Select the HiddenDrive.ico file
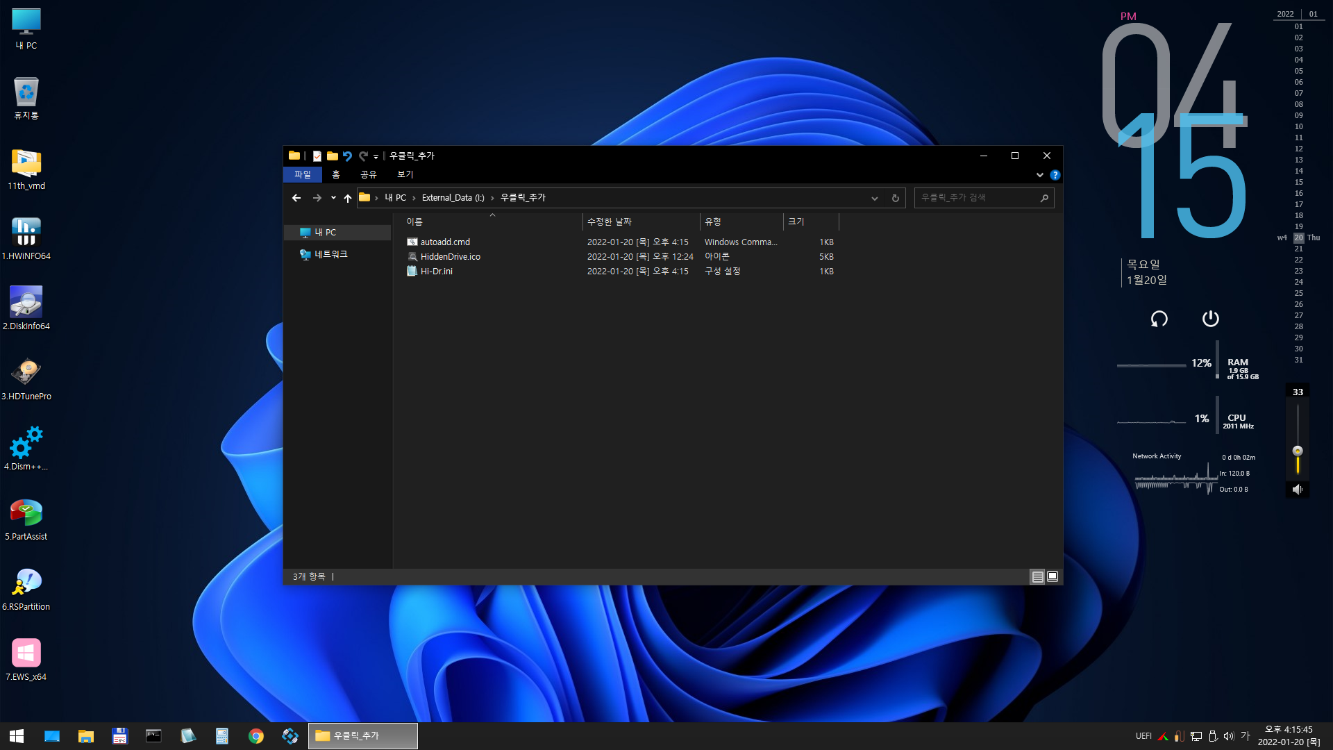The image size is (1333, 750). click(450, 257)
